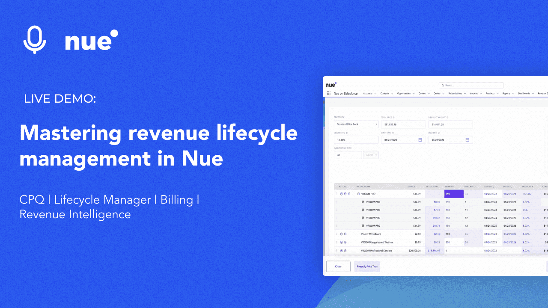Open the Month term unit dropdown
548x308 pixels.
[371, 155]
